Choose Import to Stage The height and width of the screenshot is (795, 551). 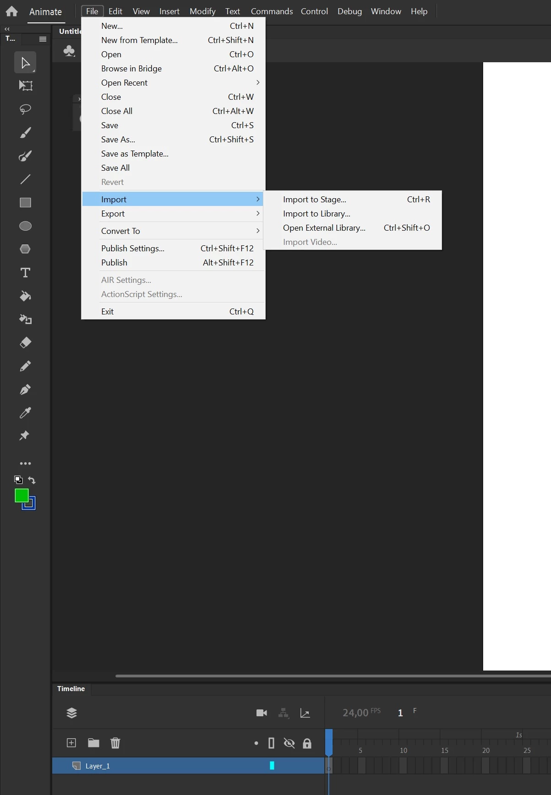tap(353, 200)
